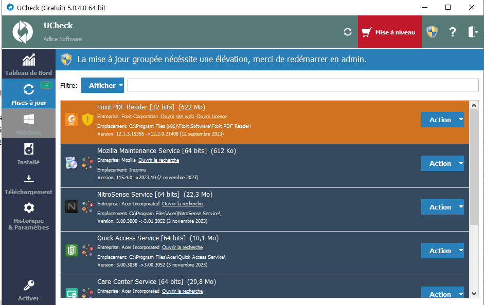
Task: Click NitroSense version '3.00.3000 ->3.01.3052' text
Action: (x=141, y=221)
